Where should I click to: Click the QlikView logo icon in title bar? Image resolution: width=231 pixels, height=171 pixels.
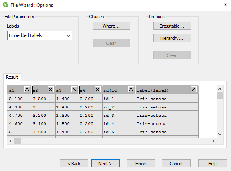5,5
